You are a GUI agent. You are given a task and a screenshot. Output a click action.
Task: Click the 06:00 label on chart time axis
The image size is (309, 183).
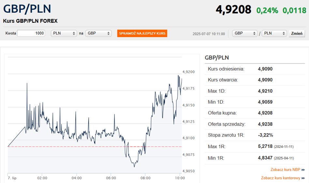(x=111, y=178)
